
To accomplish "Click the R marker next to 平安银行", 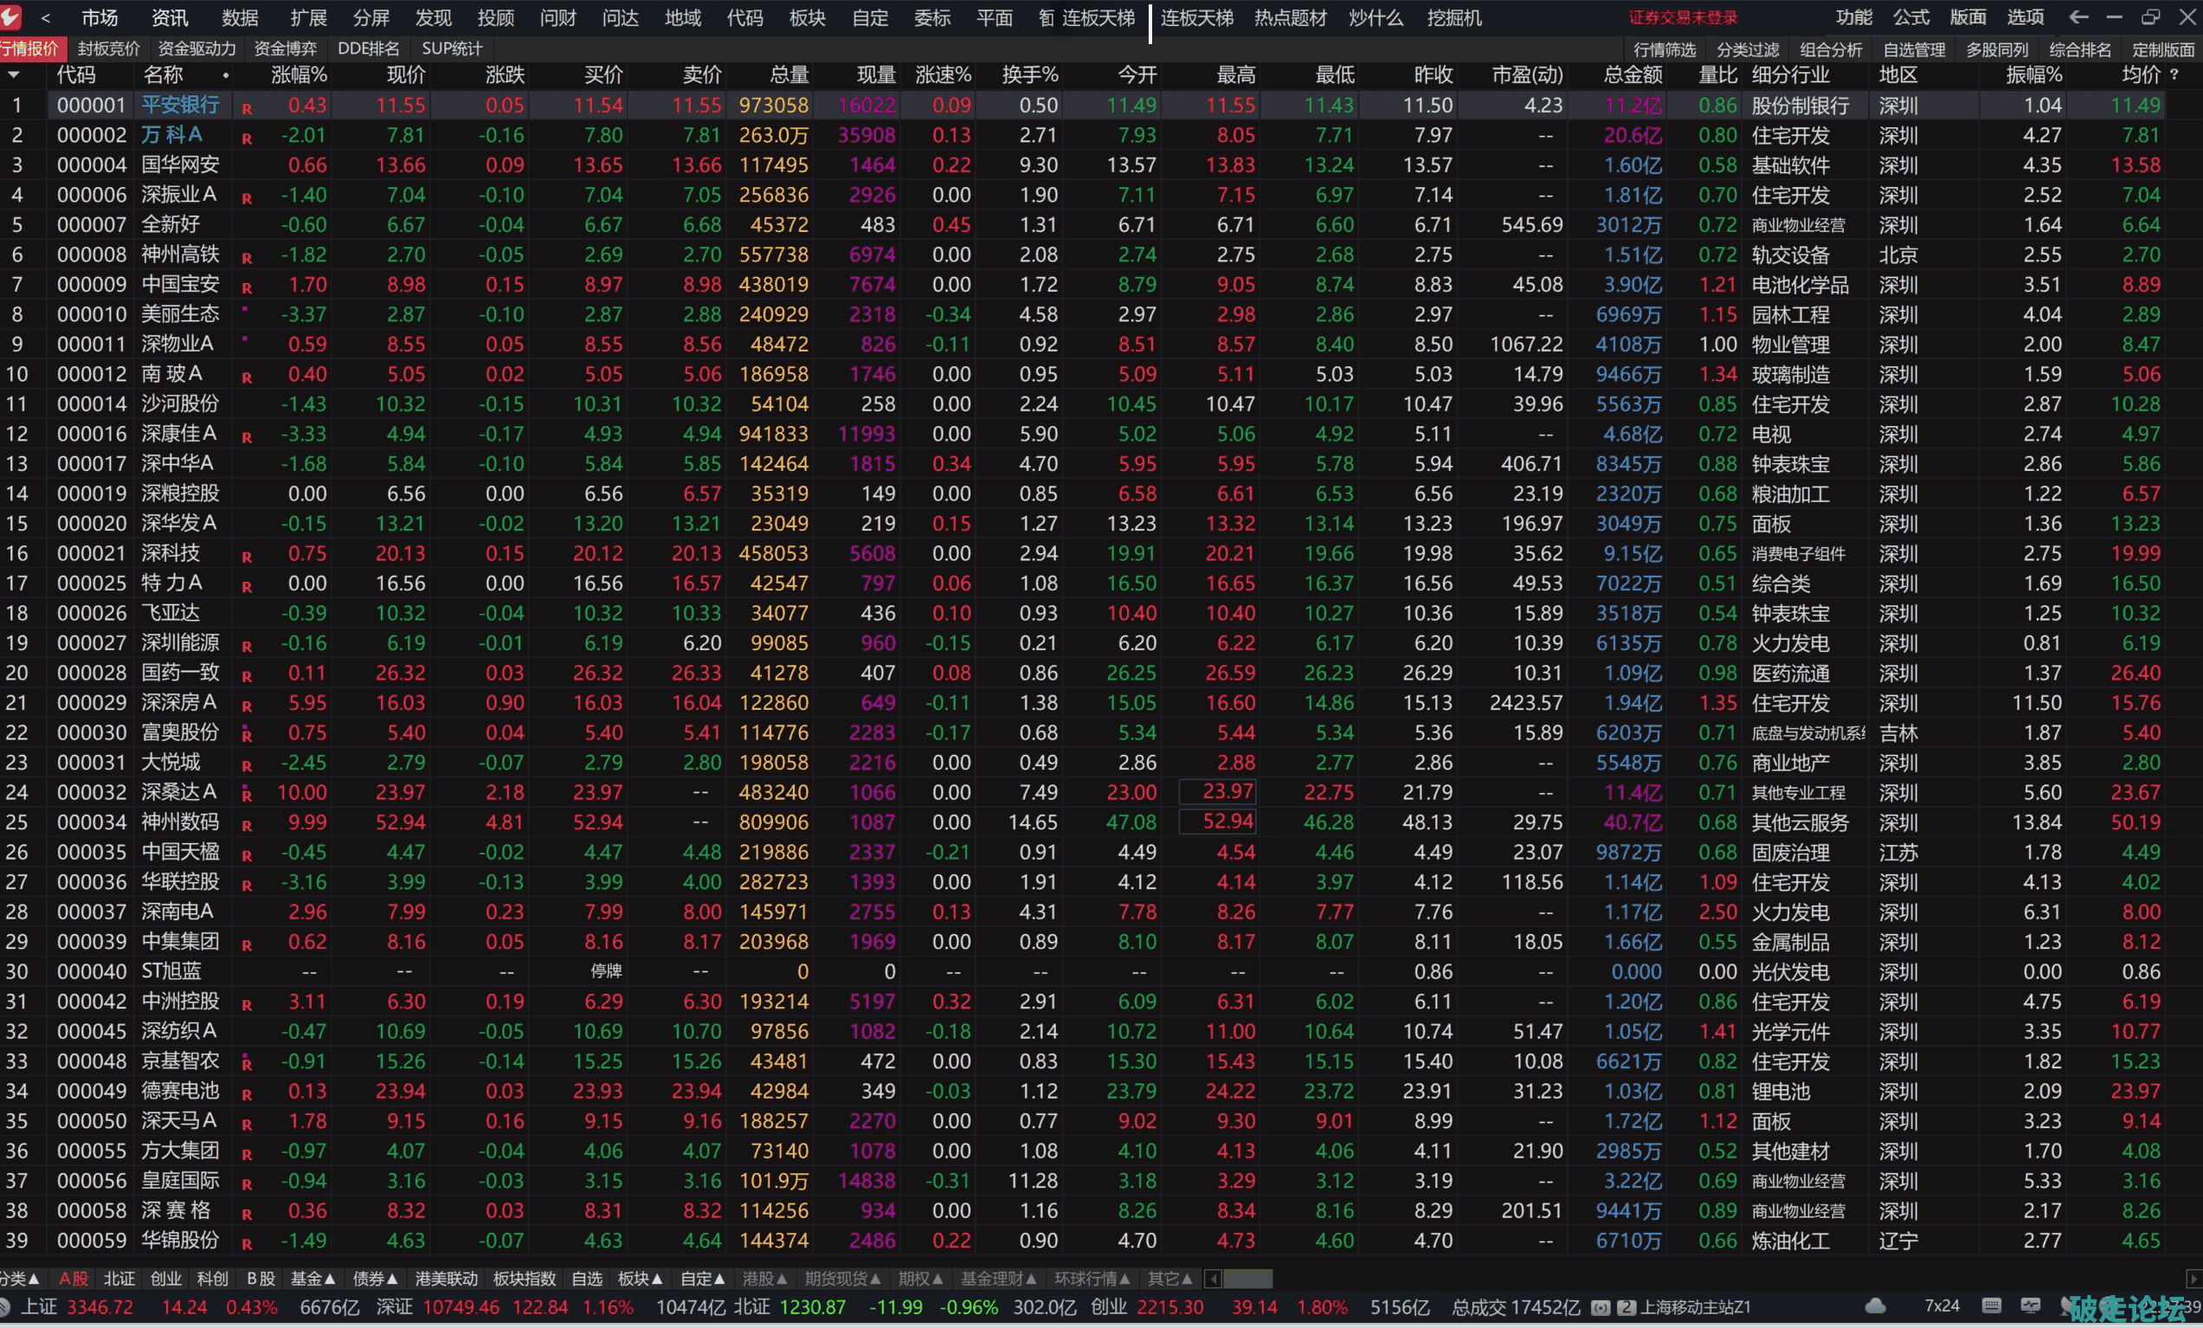I will [247, 109].
